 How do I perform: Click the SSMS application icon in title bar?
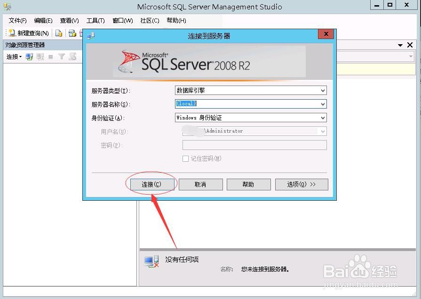click(x=7, y=7)
